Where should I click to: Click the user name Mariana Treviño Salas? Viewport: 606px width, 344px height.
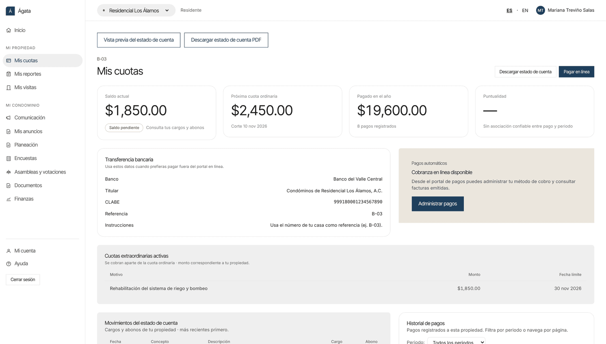coord(571,11)
